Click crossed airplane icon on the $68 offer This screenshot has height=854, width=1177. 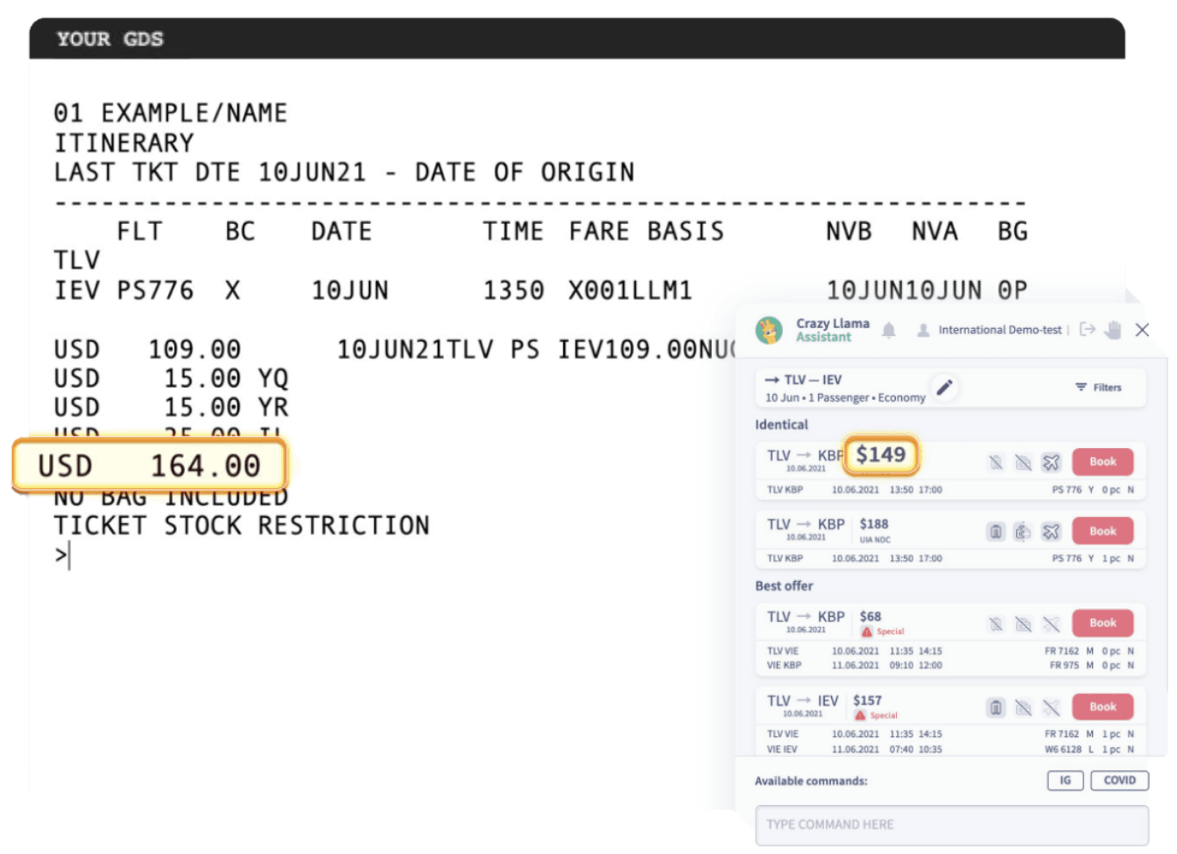pyautogui.click(x=1051, y=624)
